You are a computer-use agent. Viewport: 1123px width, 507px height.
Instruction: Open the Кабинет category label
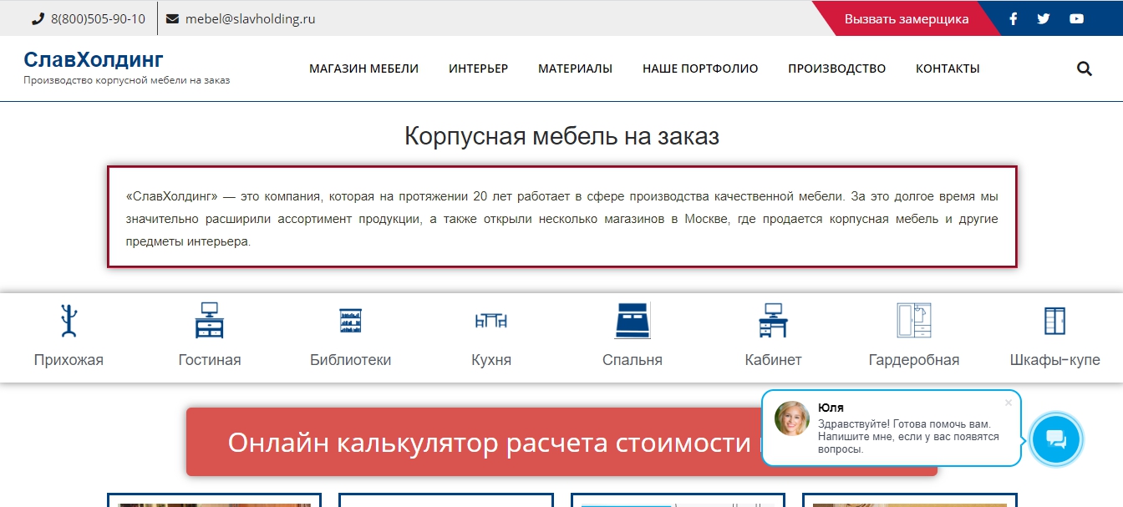773,360
